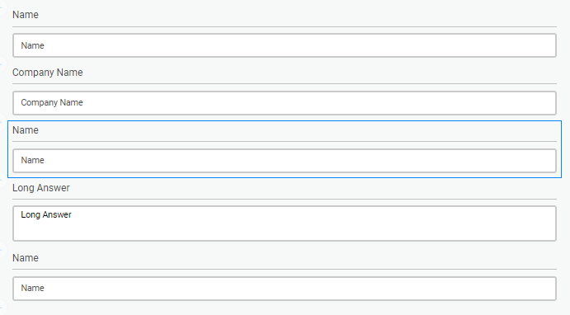Click the topmost "Name" field label
This screenshot has width=570, height=315.
[26, 15]
